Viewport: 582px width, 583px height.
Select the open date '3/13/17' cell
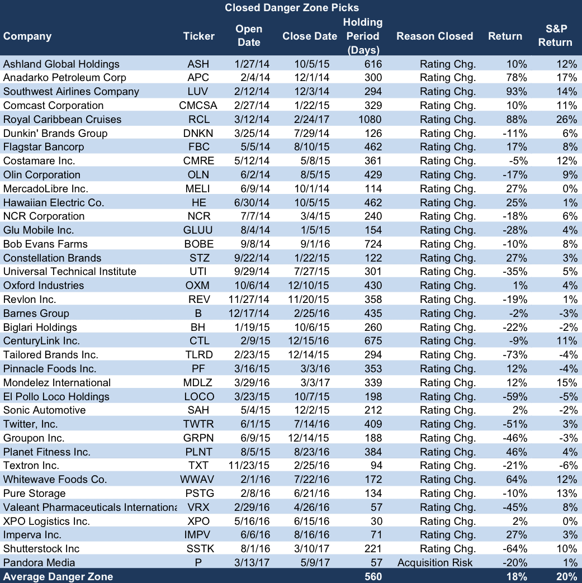[252, 562]
